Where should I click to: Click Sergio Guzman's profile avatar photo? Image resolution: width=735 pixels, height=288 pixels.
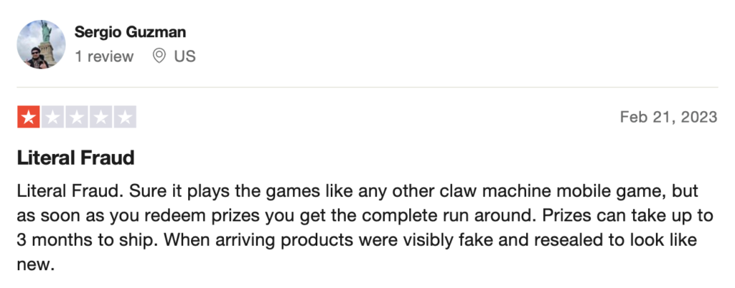(x=41, y=44)
